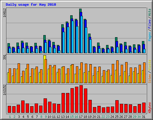Image resolution: width=153 pixels, height=120 pixels.
Task: Click the yellow 'Visits' legend label
Action: coord(150,65)
